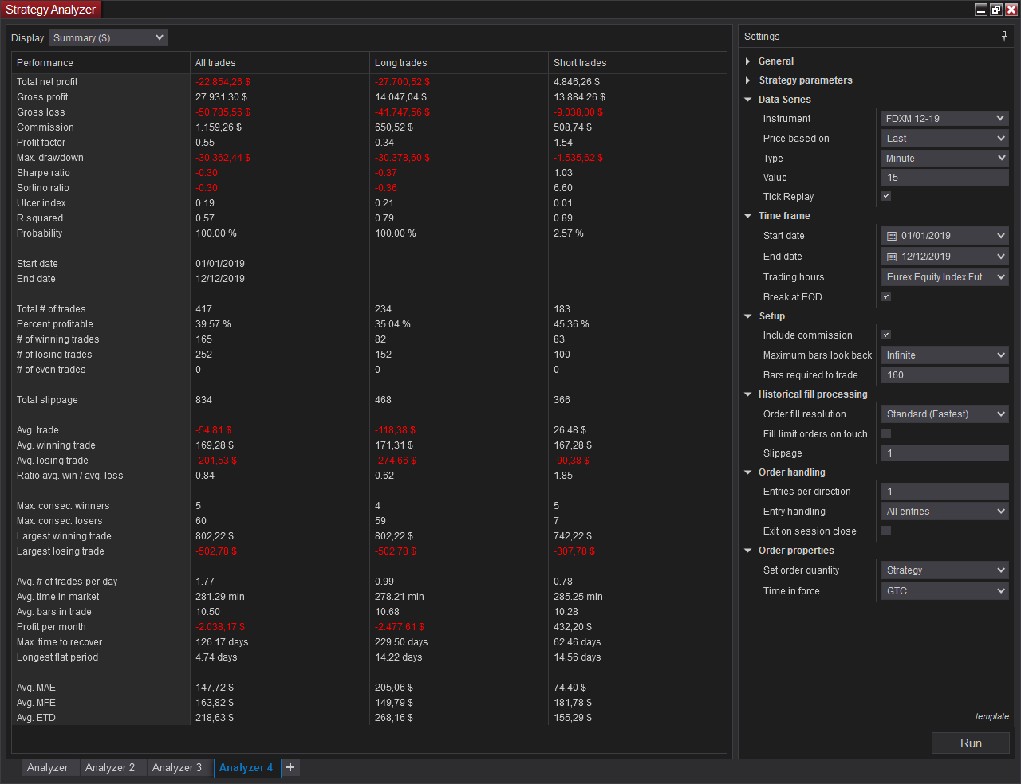
Task: Collapse the Historical fill processing section
Action: [747, 394]
